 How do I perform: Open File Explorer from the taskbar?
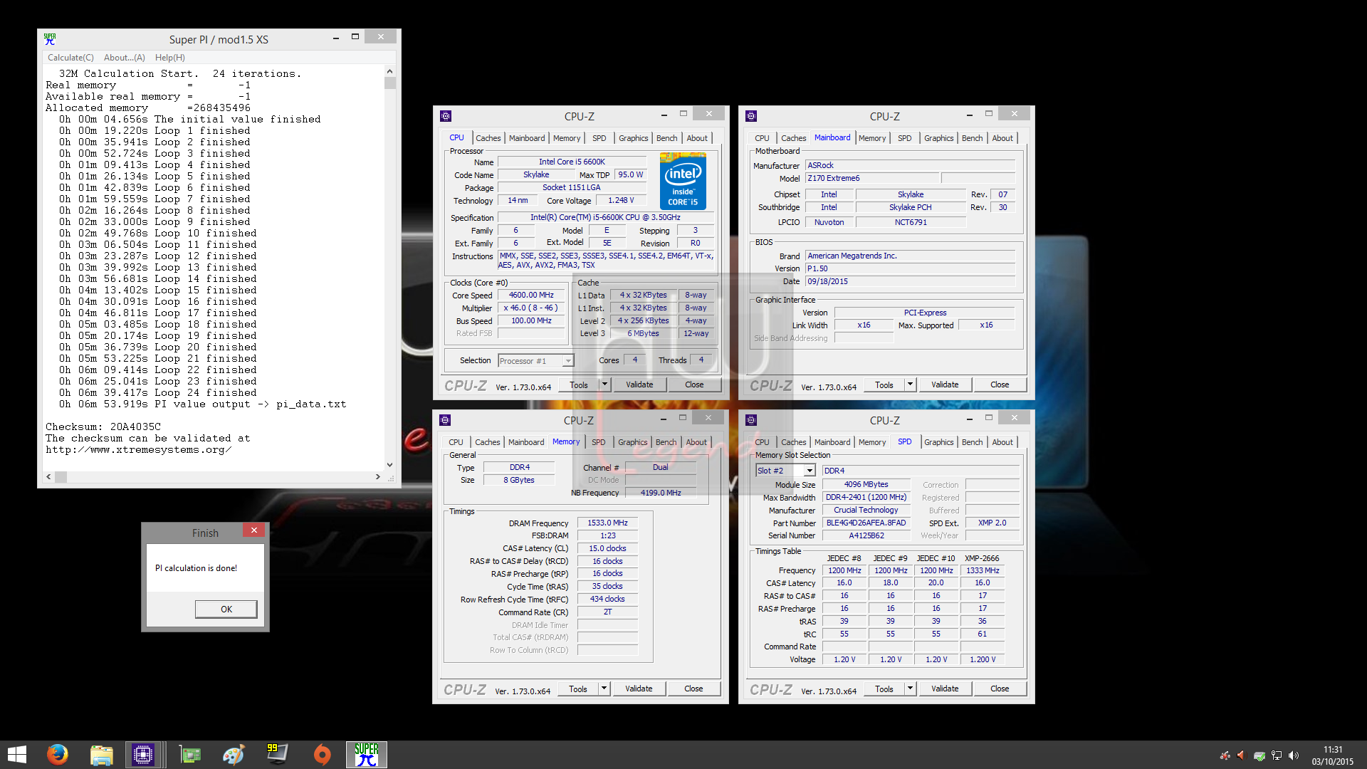[101, 755]
